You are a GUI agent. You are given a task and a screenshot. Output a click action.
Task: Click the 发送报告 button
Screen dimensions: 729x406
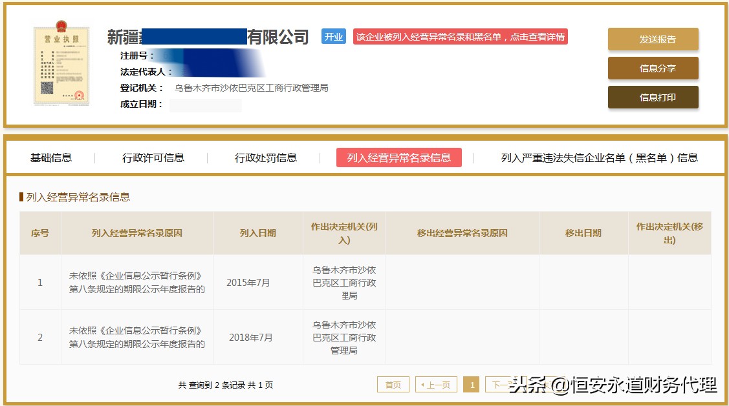[x=653, y=39]
